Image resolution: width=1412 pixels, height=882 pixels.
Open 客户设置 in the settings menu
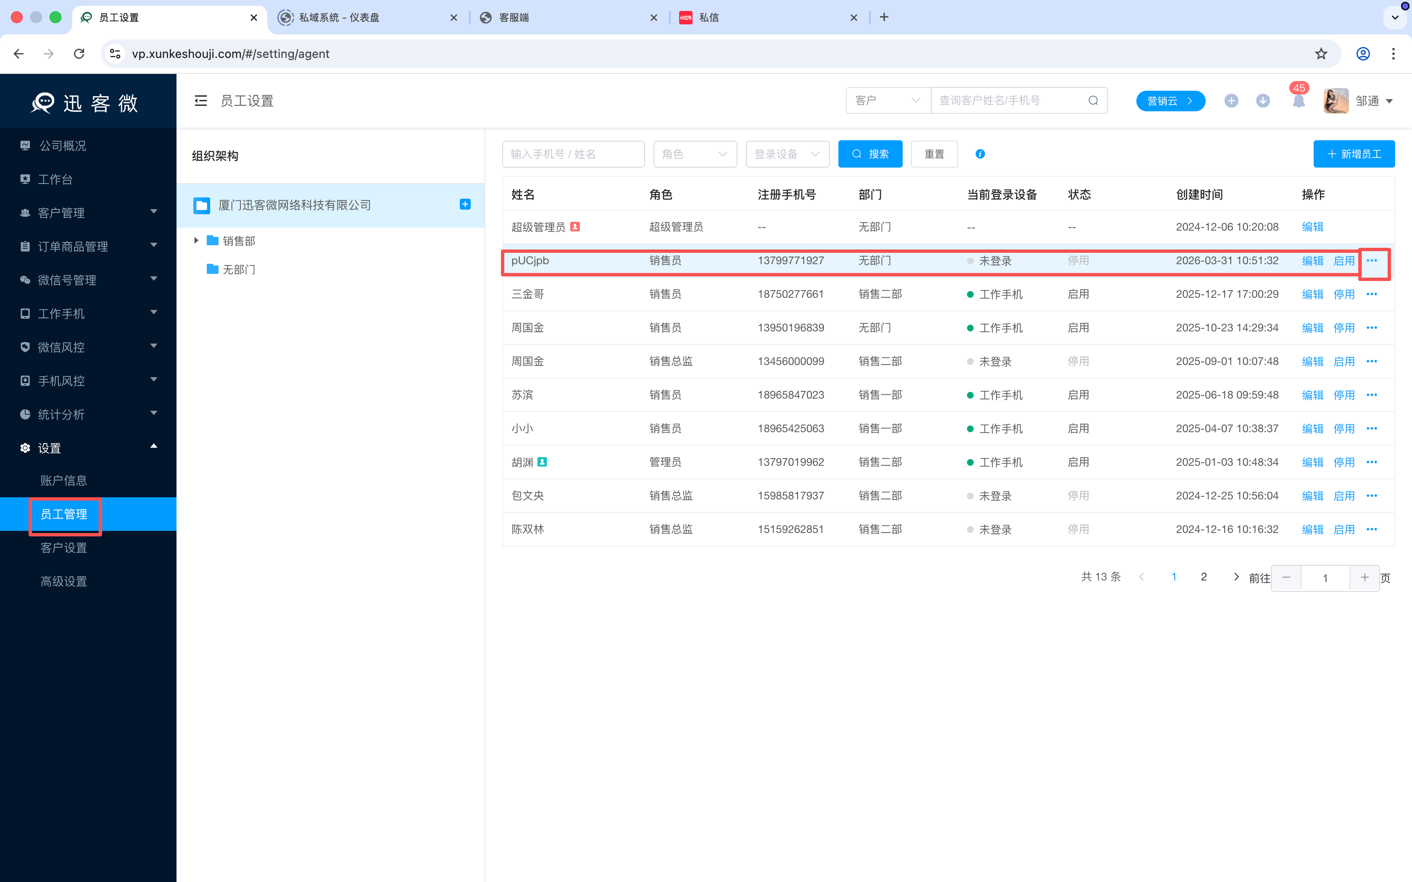(x=63, y=548)
